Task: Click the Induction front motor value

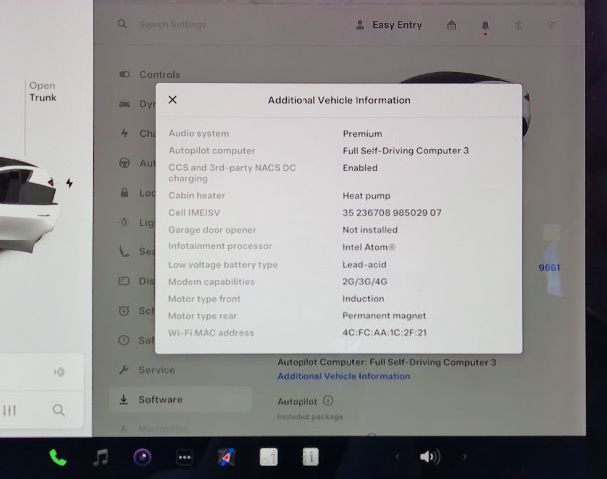Action: 363,299
